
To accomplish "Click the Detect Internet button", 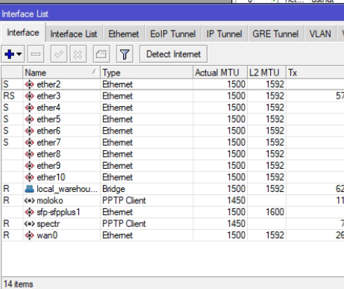I will point(173,54).
